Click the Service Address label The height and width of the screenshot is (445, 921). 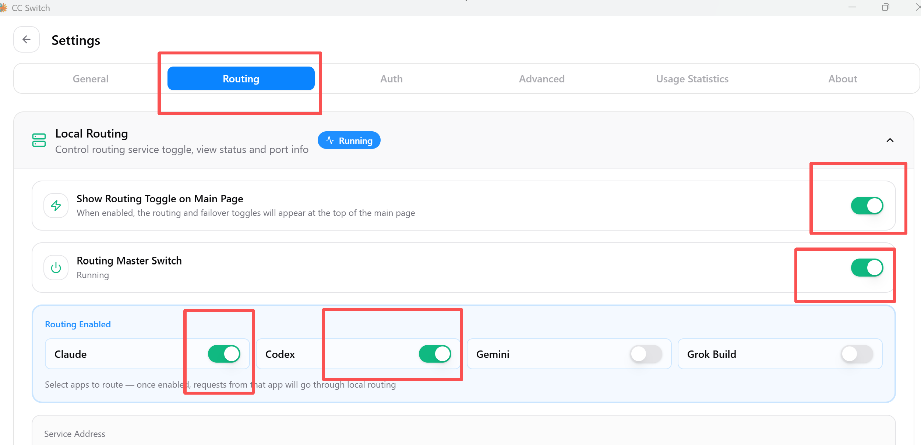coord(75,434)
